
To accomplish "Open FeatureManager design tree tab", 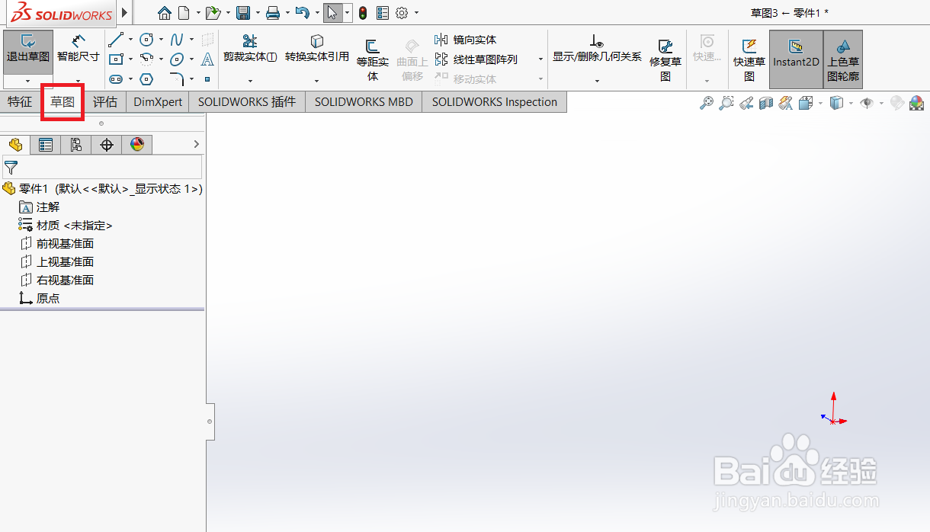I will pos(15,145).
